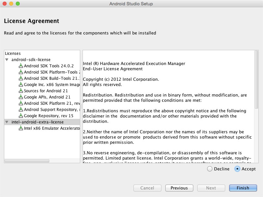Click download icon beside Android Support Repository
The height and width of the screenshot is (197, 263).
click(21, 109)
